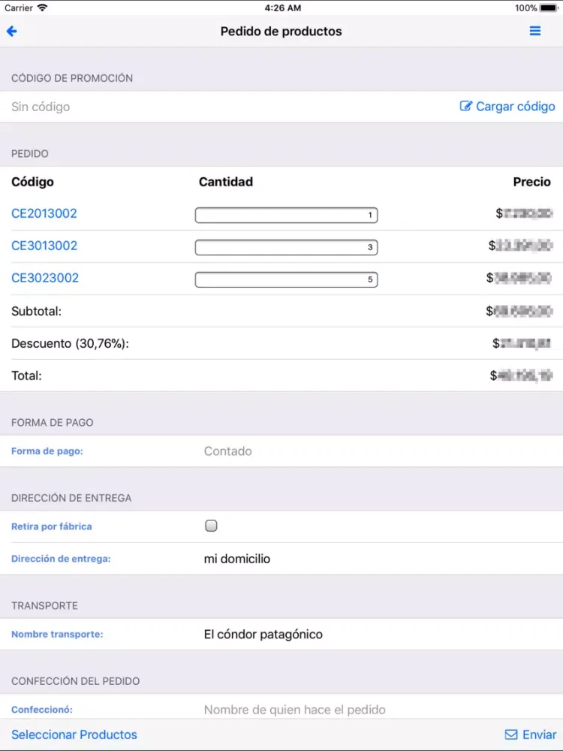Edit quantity field for CE3013002
The image size is (563, 751).
click(x=286, y=247)
